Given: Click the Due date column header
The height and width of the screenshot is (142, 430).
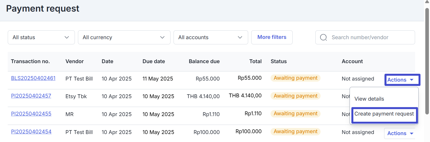Looking at the screenshot, I should (154, 61).
